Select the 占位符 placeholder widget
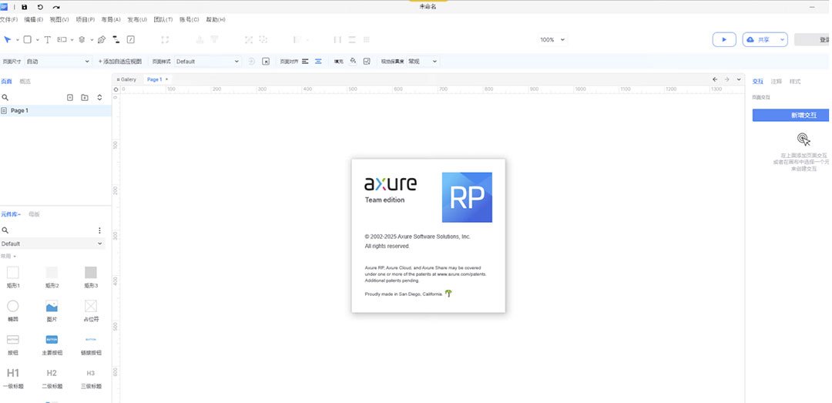The width and height of the screenshot is (832, 403). tap(91, 307)
